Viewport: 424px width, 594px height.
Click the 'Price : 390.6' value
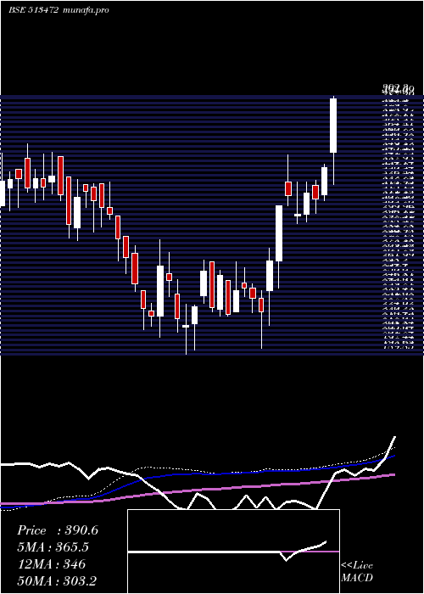tap(58, 530)
